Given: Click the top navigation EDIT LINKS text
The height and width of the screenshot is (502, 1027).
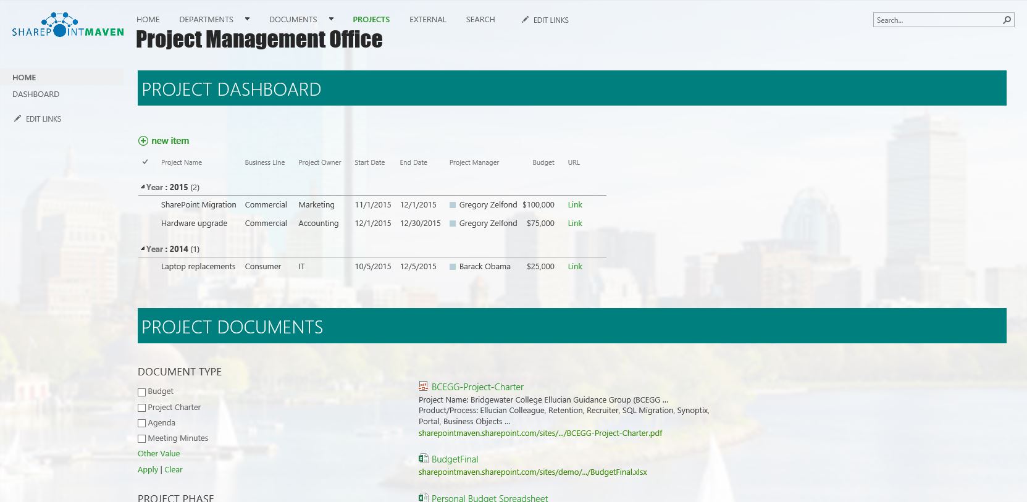Looking at the screenshot, I should 551,20.
